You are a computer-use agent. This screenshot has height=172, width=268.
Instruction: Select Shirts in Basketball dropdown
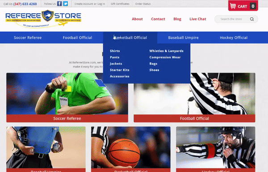click(115, 51)
